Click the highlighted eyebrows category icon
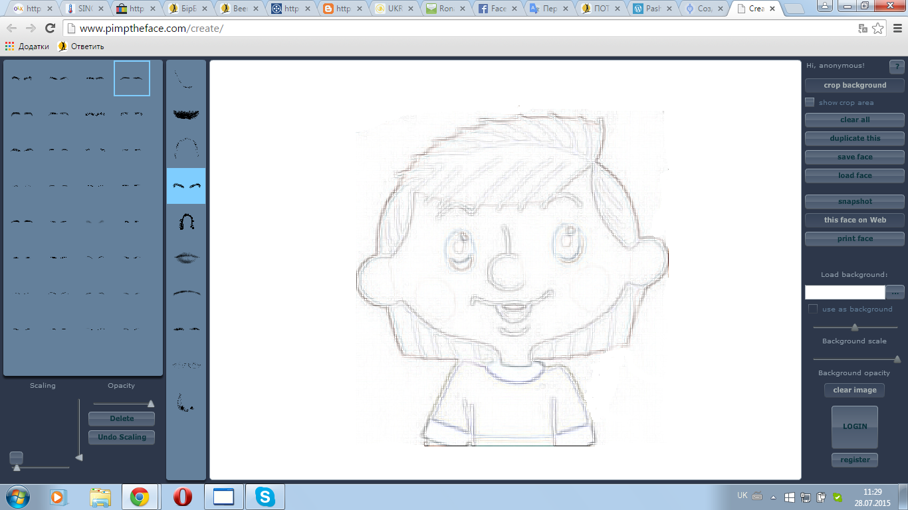Image resolution: width=908 pixels, height=510 pixels. (x=186, y=186)
